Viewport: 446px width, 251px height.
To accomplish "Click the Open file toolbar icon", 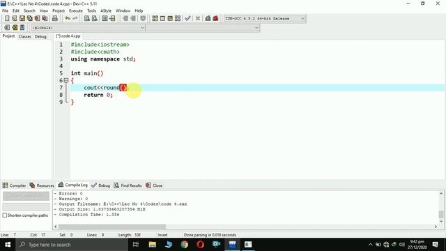I will tap(14, 19).
